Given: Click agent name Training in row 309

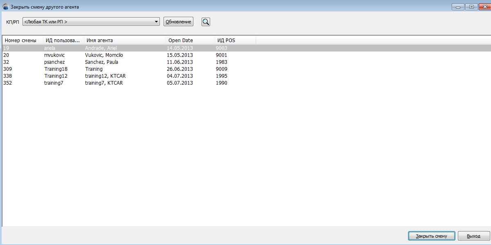Looking at the screenshot, I should click(x=94, y=69).
